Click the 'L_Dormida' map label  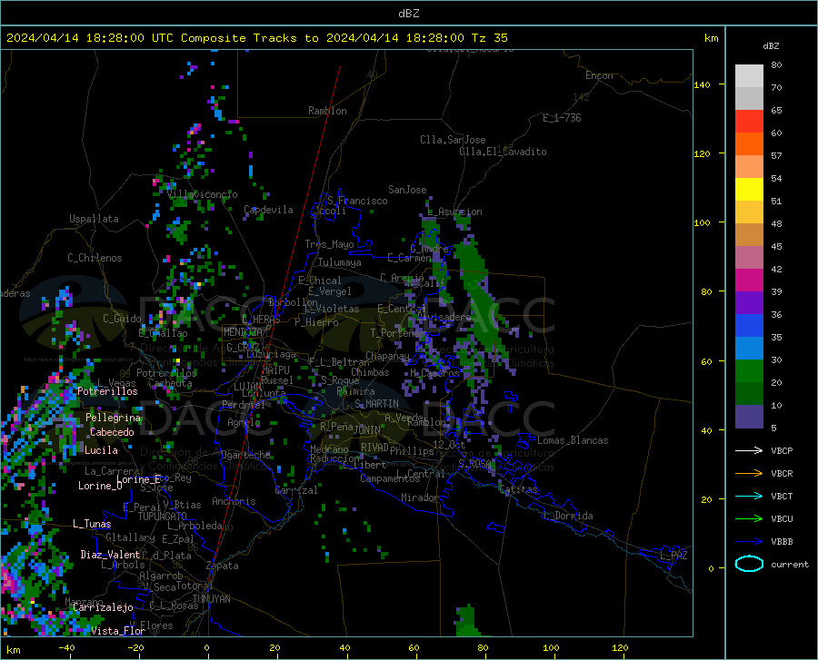[x=568, y=516]
